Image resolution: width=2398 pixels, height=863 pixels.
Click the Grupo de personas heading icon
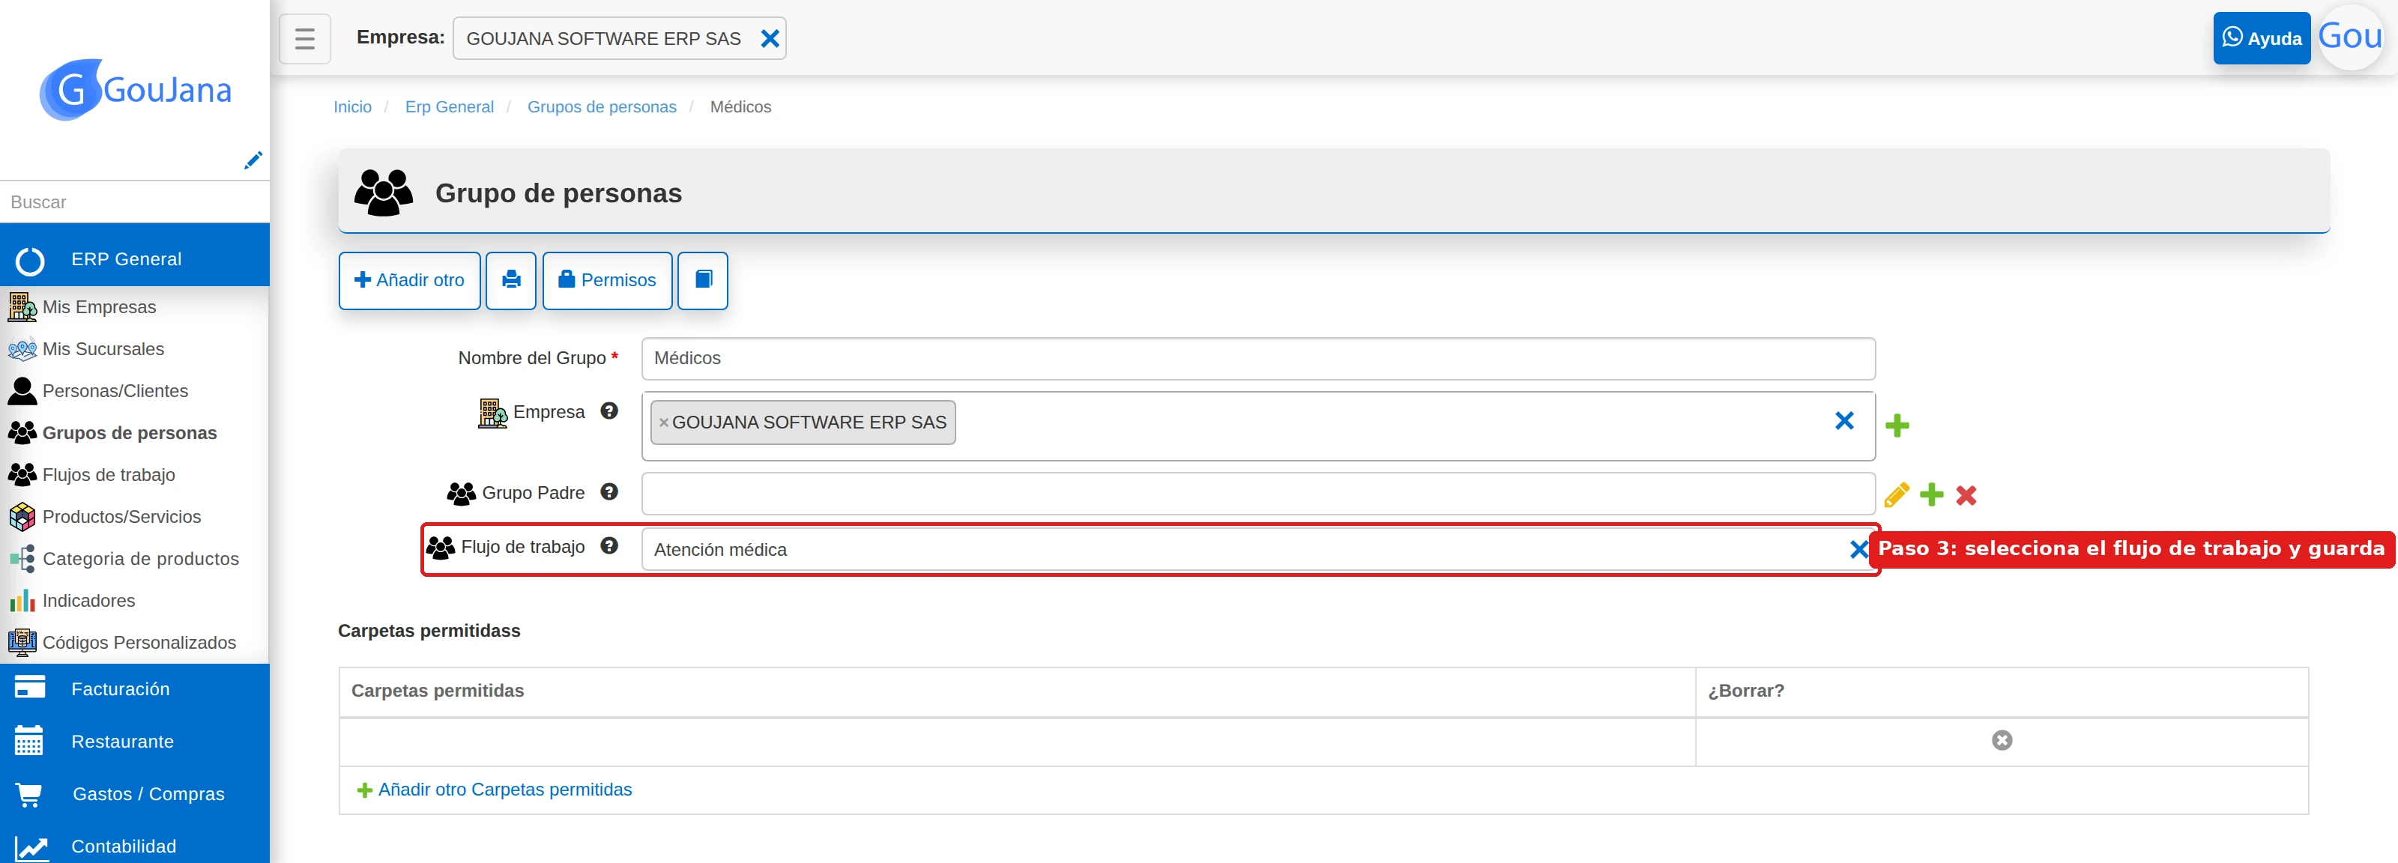coord(384,193)
